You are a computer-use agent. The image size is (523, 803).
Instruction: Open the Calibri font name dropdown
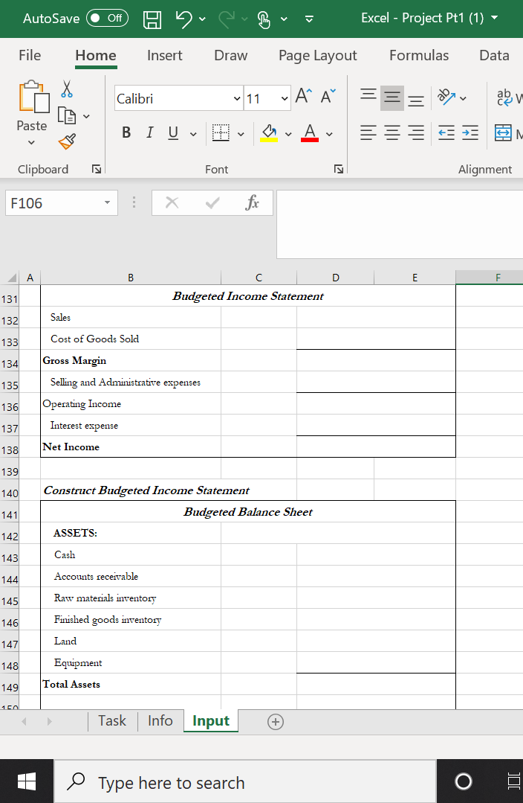point(237,98)
